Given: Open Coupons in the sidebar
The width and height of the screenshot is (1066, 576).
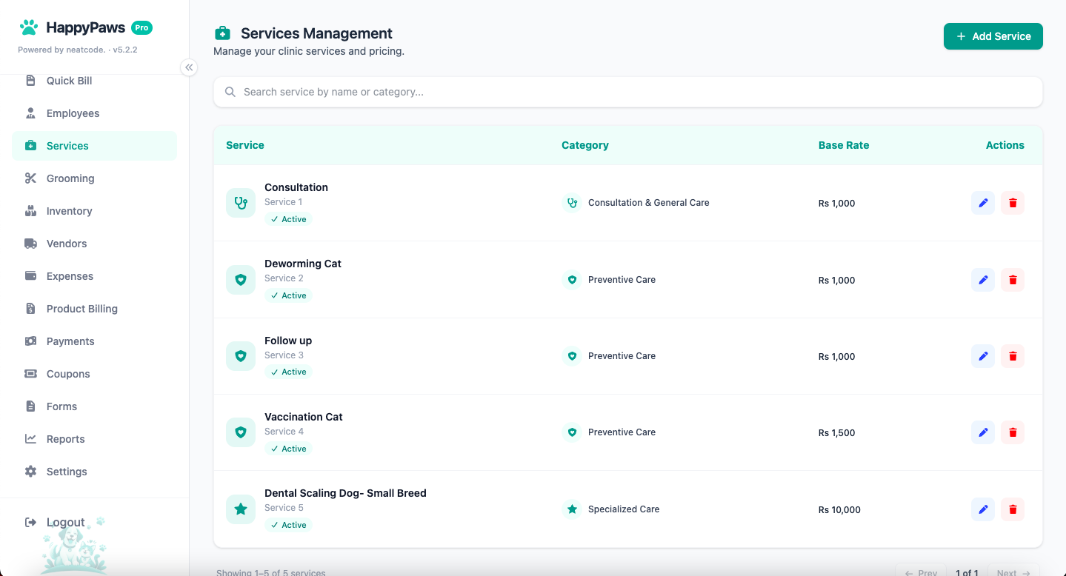Looking at the screenshot, I should 94,374.
